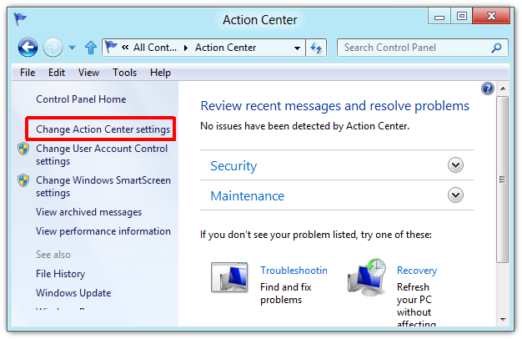Screen dimensions: 522x339
Task: Minimize the Action Center window
Action: click(439, 17)
